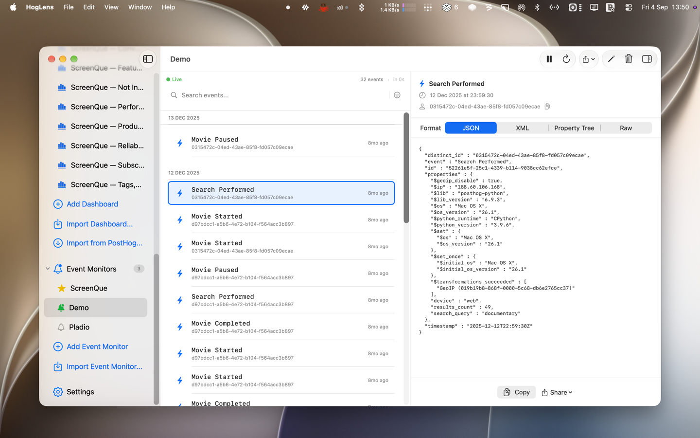Toggle the right inspector panel
The width and height of the screenshot is (700, 438).
647,59
